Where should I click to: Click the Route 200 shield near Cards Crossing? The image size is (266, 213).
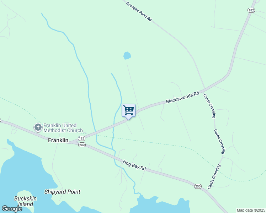[198, 186]
